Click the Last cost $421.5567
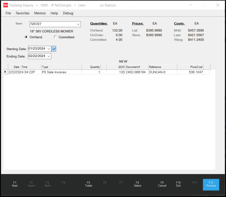Viewport: 226px width, 197px height. click(x=196, y=35)
